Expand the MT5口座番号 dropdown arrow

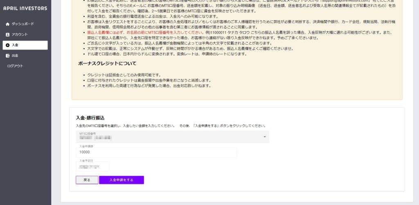264,137
